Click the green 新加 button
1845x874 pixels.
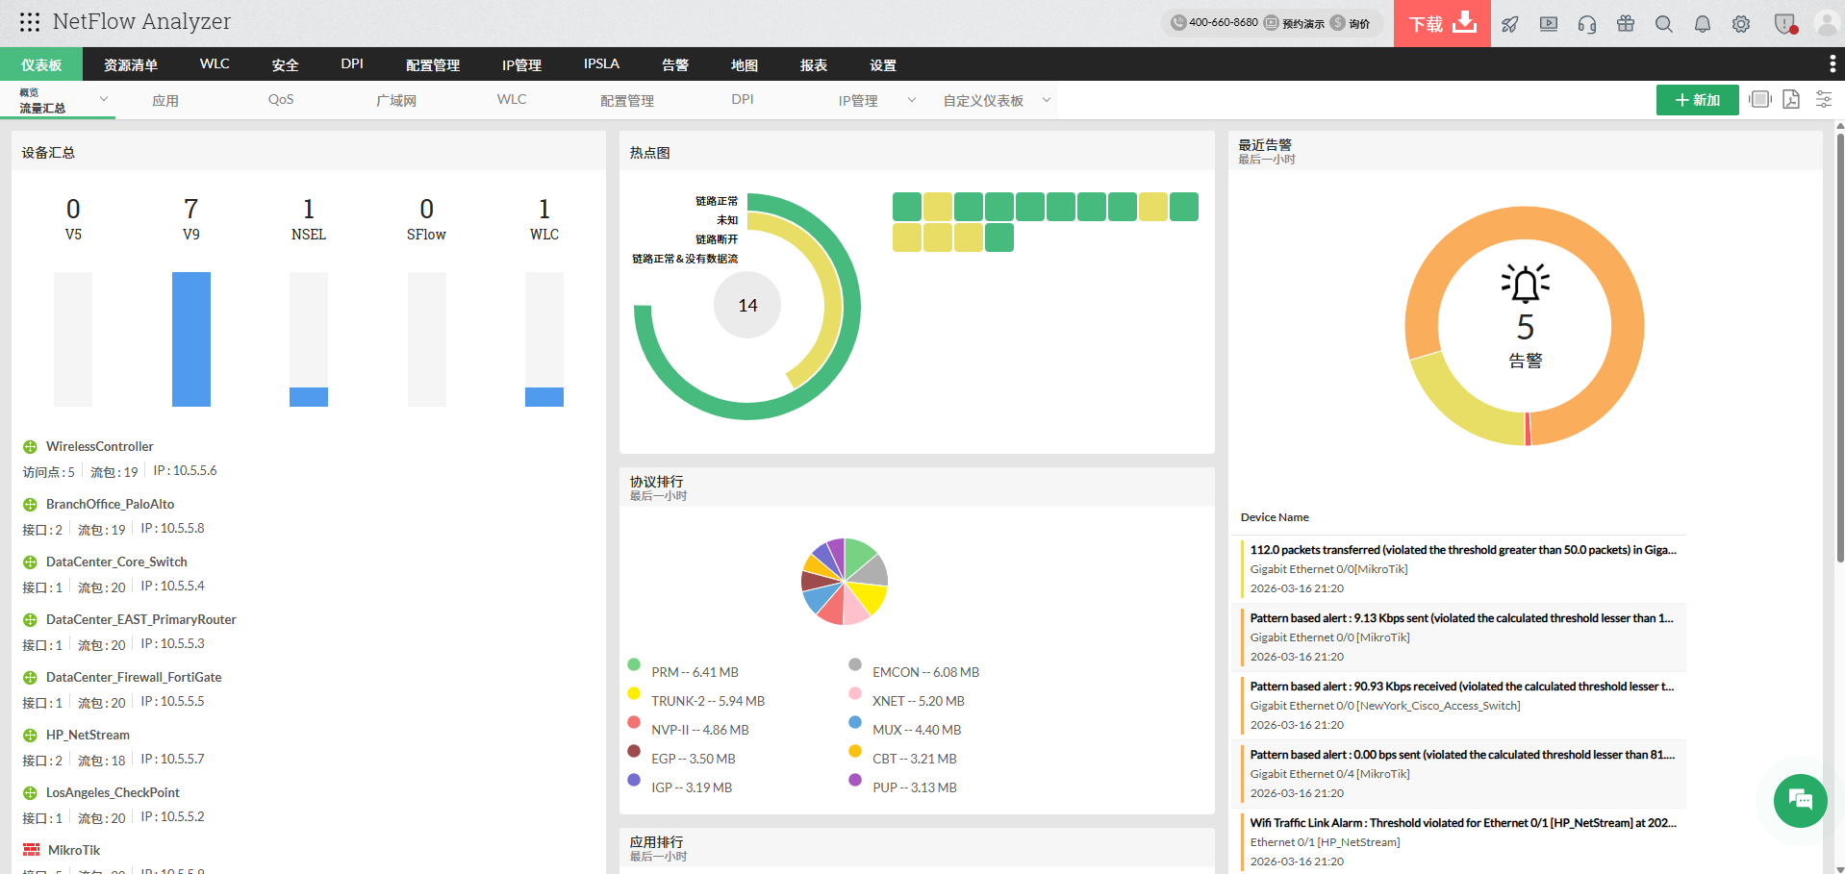click(1697, 99)
